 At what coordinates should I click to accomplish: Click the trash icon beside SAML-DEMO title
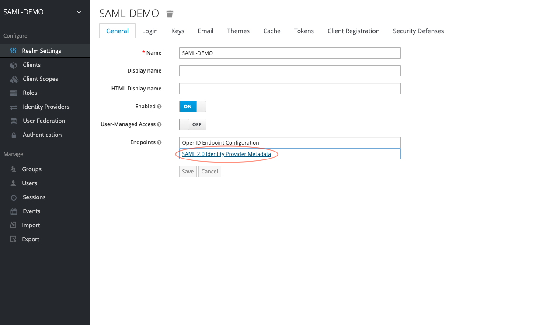tap(170, 14)
